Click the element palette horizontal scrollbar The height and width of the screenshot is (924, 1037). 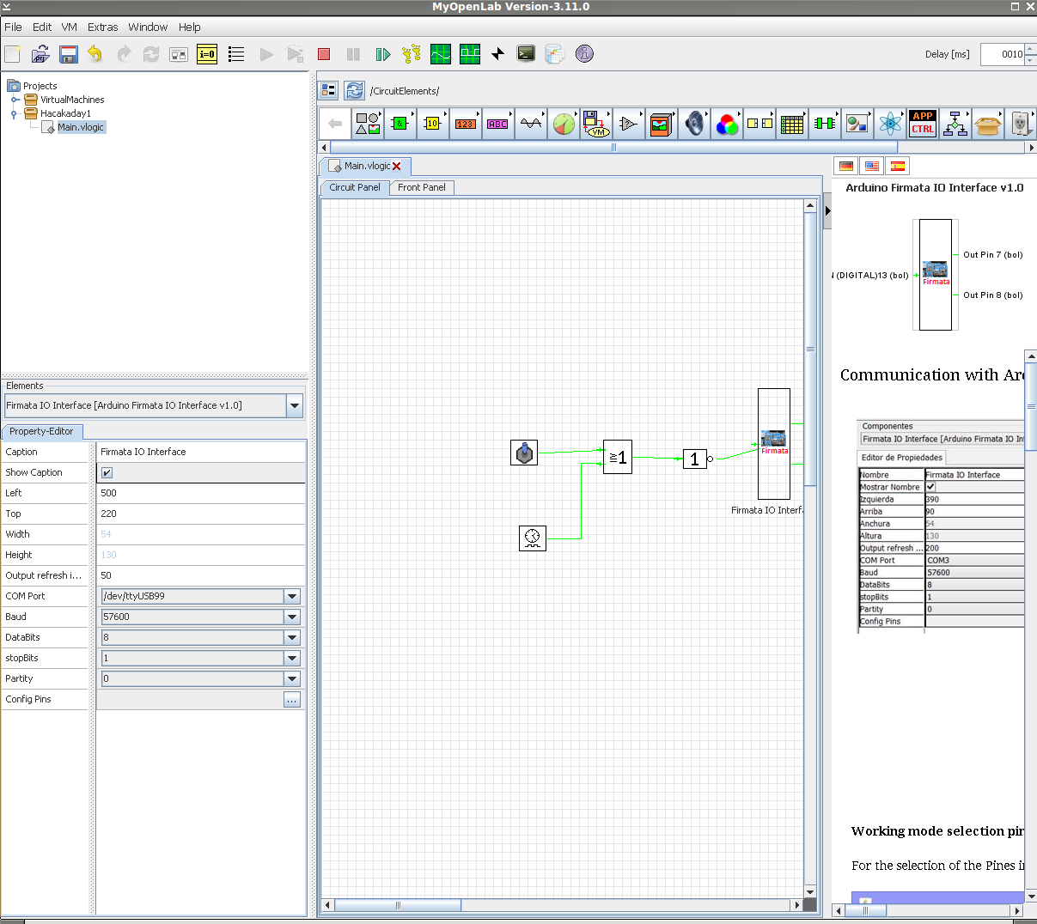tap(613, 148)
